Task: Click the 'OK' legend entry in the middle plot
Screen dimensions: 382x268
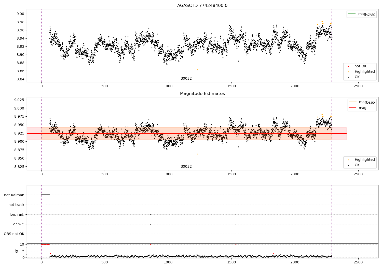Action: coord(357,165)
